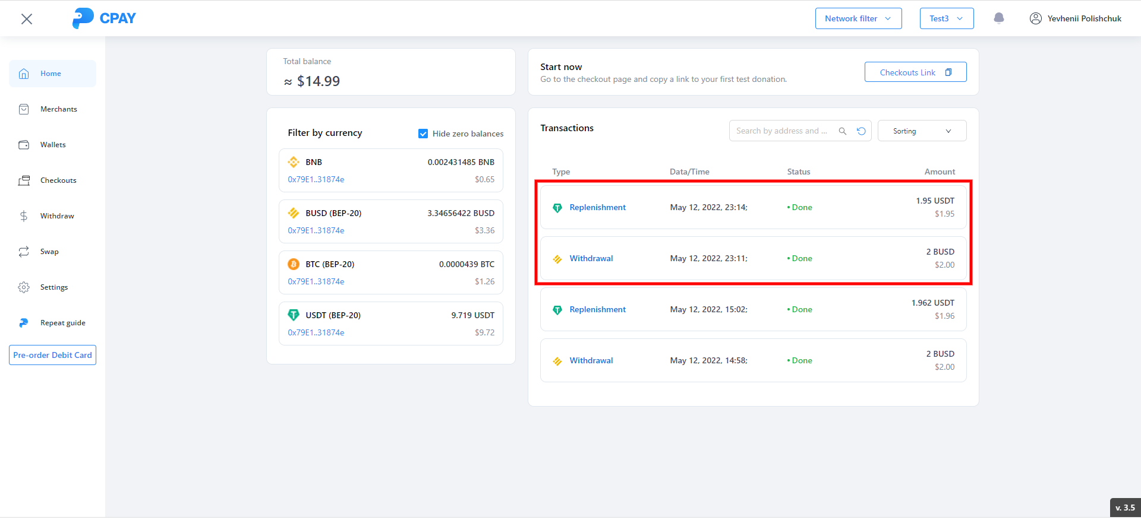Uncheck the Hide zero balances checkbox
Viewport: 1141px width, 520px height.
coord(423,134)
